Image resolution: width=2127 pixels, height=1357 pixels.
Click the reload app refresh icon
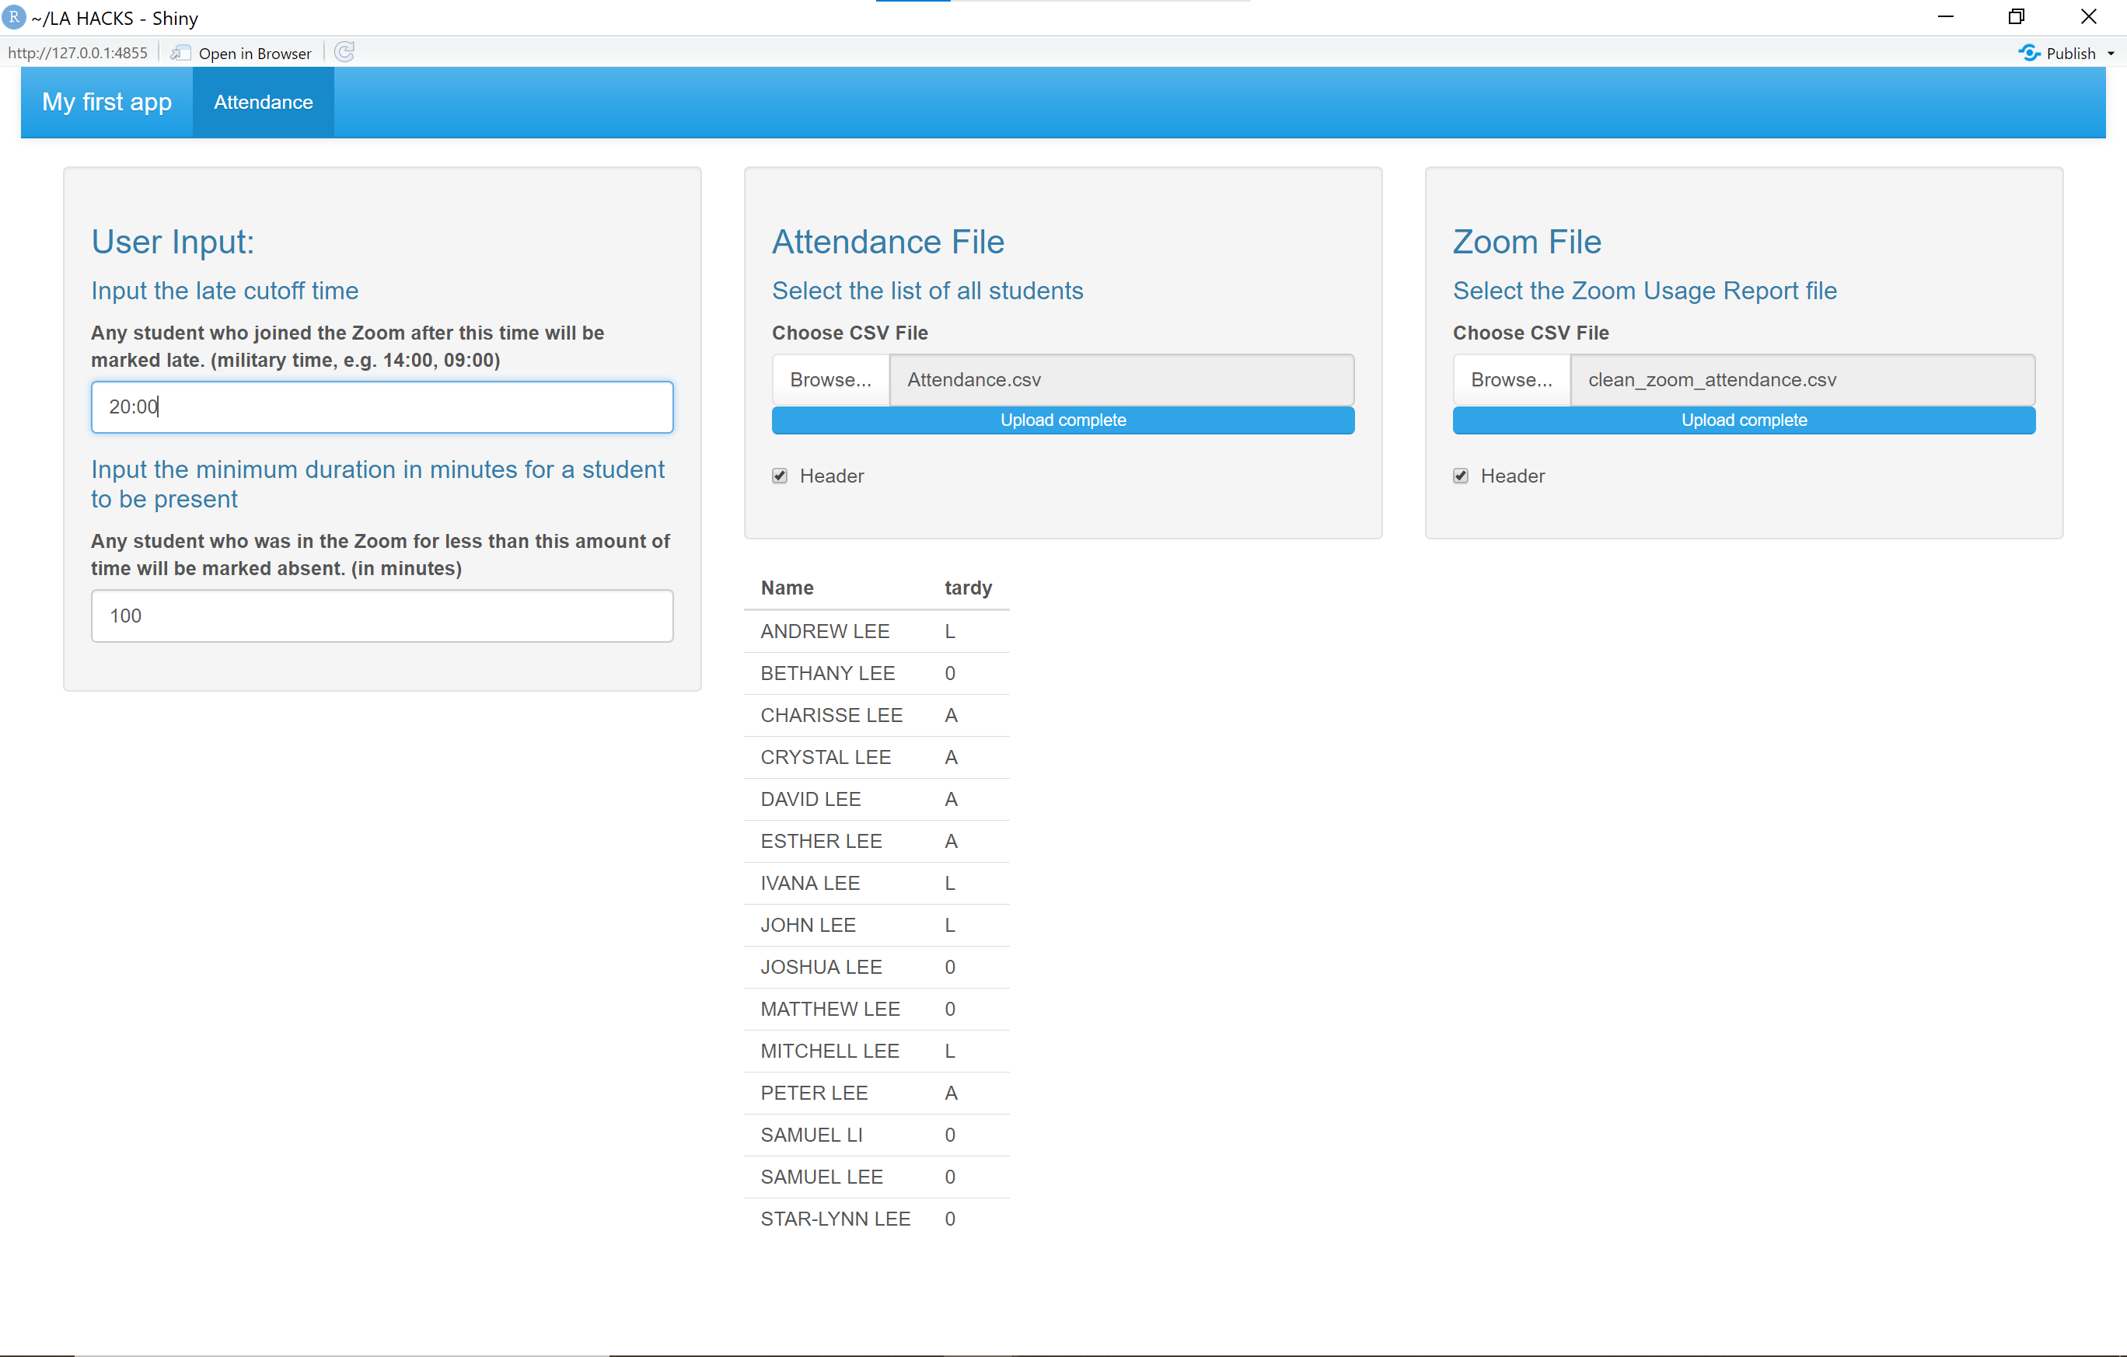344,53
